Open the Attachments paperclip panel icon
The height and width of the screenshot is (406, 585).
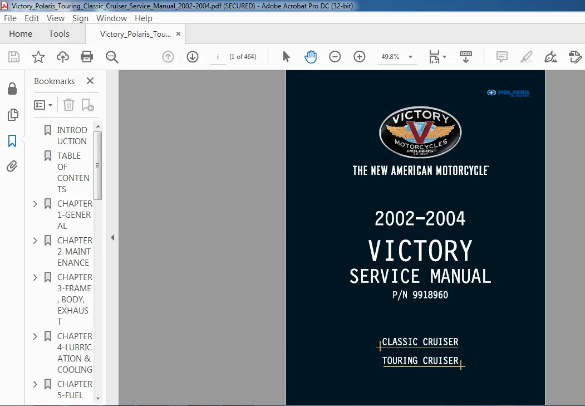pyautogui.click(x=12, y=166)
